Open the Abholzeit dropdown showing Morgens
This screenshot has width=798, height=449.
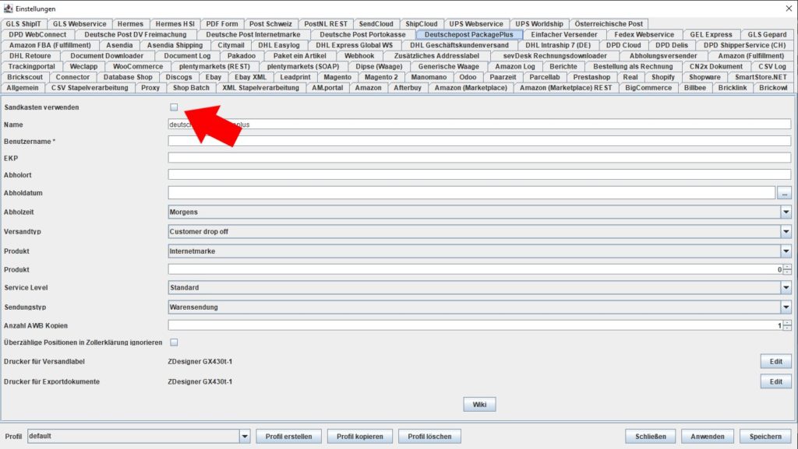(x=786, y=212)
